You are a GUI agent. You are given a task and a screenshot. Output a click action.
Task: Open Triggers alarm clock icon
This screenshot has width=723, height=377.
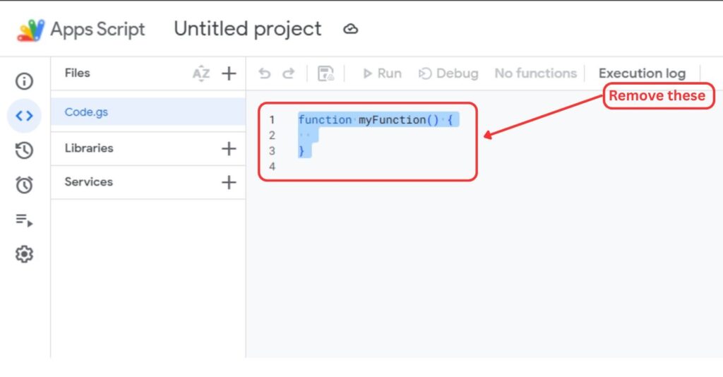[x=25, y=184]
